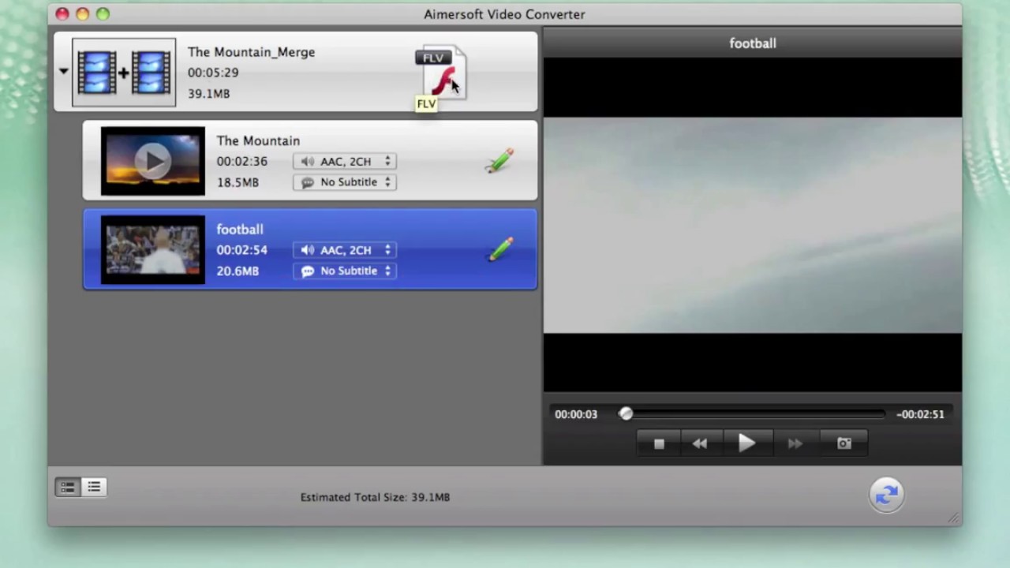The height and width of the screenshot is (568, 1010).
Task: Switch to compact list view
Action: point(94,487)
